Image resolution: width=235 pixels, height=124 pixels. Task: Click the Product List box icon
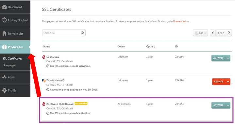pos(4,47)
